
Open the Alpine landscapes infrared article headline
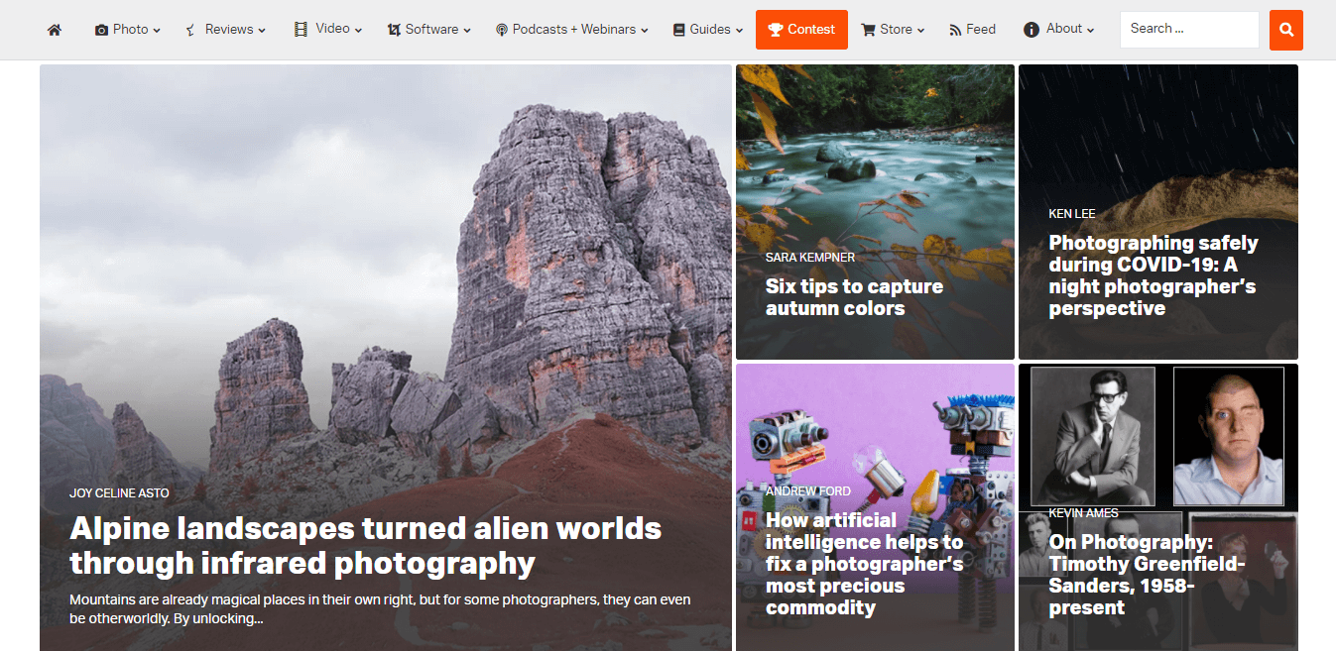365,545
